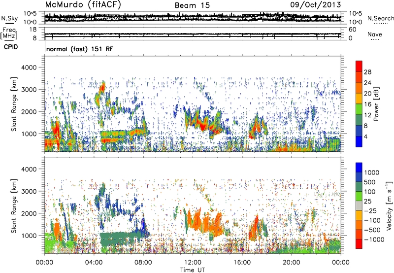Image resolution: width=394 pixels, height=273 pixels.
Task: Click the "100" value on the Velocity scale
Action: [x=369, y=192]
